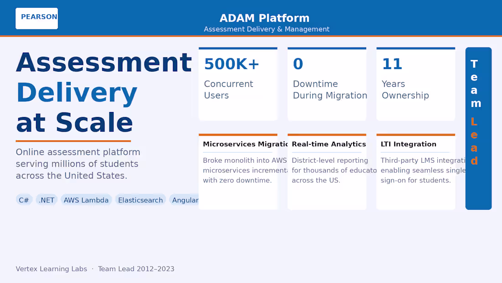Select the Angular tag

point(184,200)
